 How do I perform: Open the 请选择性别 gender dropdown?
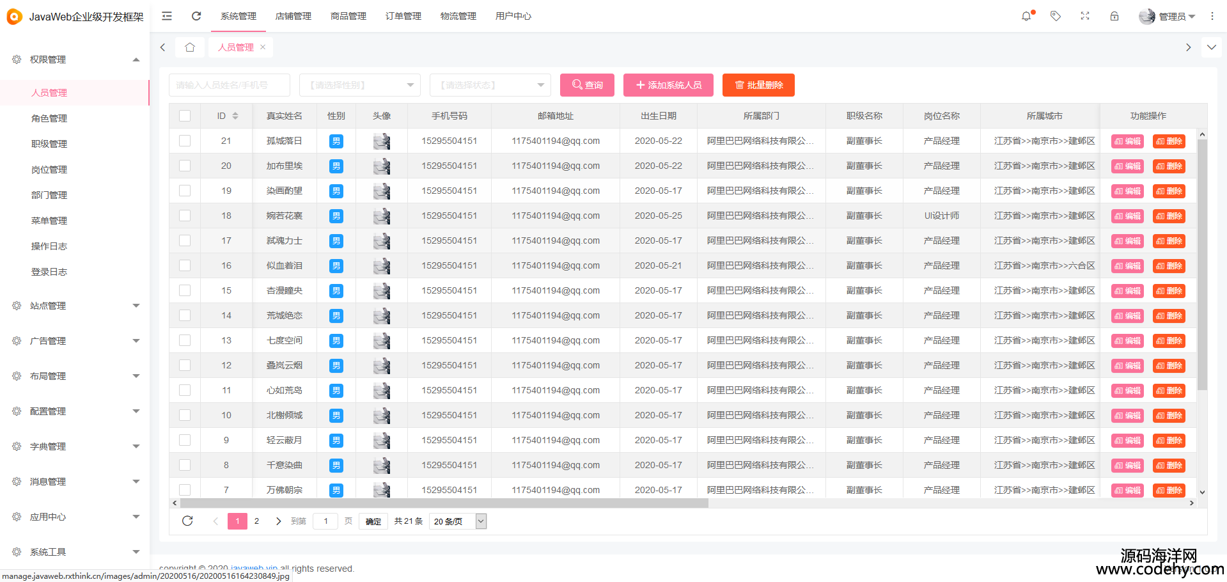359,85
